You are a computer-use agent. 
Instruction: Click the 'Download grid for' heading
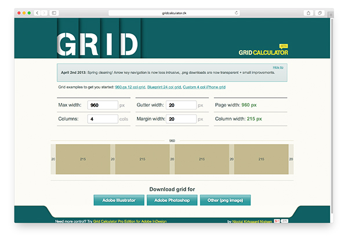coord(172,189)
